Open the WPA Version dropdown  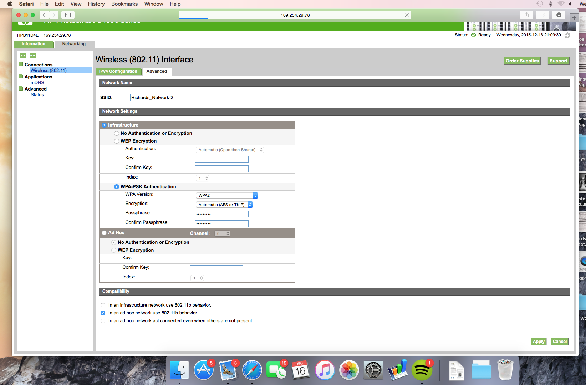coord(227,195)
